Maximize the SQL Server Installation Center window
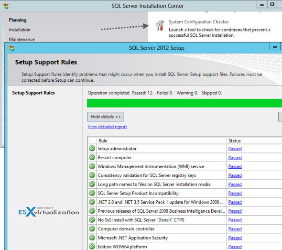 272,4
